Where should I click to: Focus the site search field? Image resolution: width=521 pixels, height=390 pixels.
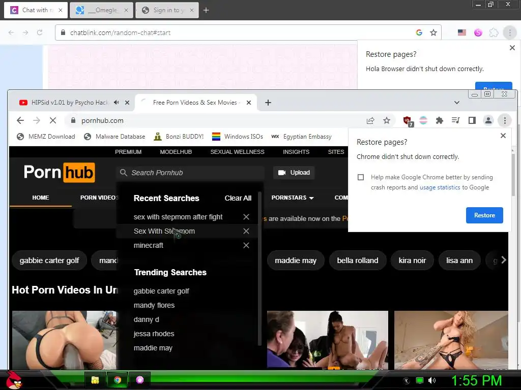pyautogui.click(x=190, y=173)
